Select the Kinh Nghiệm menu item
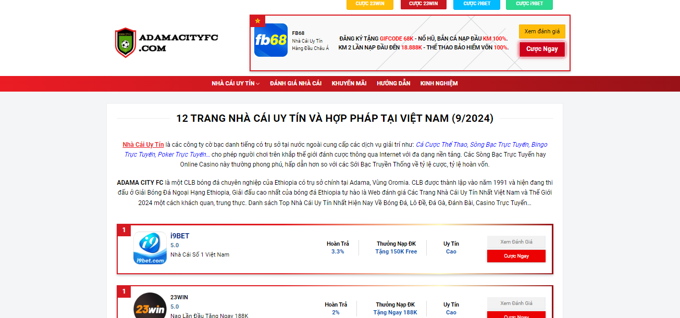 [x=439, y=83]
